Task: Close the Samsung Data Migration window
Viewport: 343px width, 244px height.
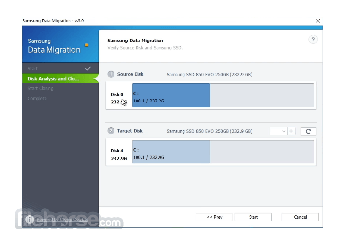Action: coord(318,20)
